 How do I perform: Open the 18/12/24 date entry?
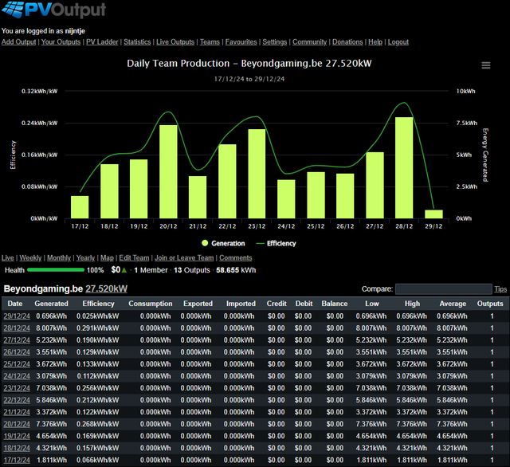[17, 449]
